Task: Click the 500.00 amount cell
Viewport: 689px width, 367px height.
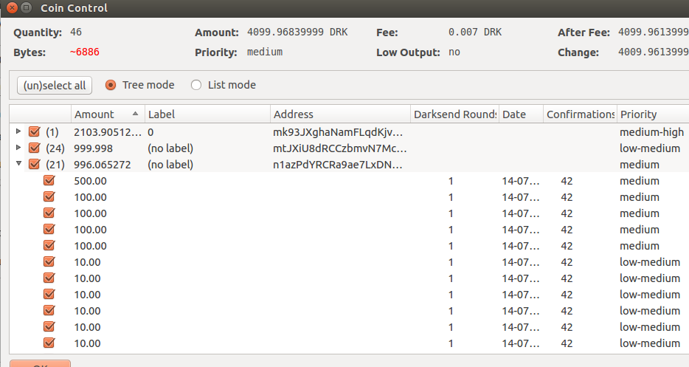Action: [x=90, y=181]
